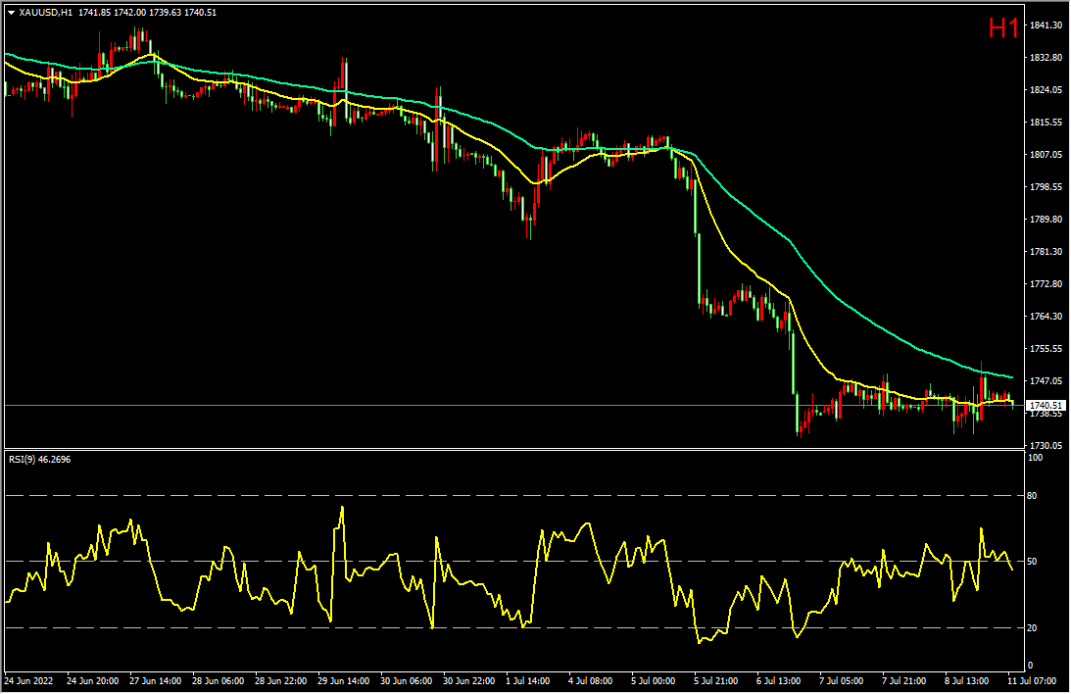The image size is (1071, 694).
Task: Click the 1730.05 price scale value
Action: [x=1046, y=446]
